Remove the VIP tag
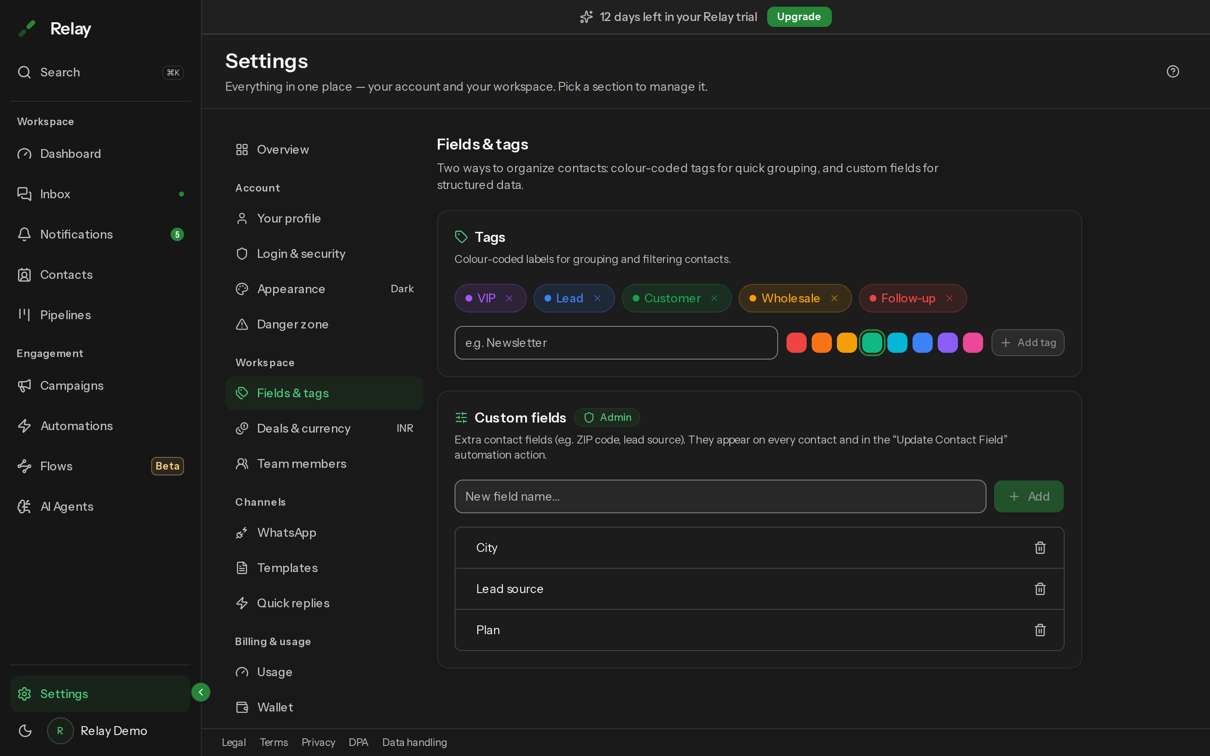The width and height of the screenshot is (1210, 756). pos(509,298)
